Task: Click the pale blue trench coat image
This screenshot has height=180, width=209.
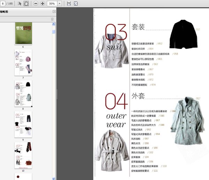Action: (187, 121)
